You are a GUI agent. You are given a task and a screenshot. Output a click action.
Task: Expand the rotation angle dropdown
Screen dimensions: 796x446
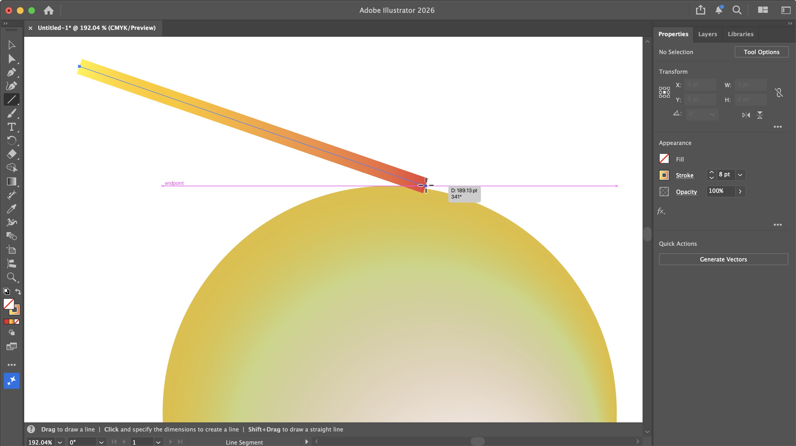713,114
